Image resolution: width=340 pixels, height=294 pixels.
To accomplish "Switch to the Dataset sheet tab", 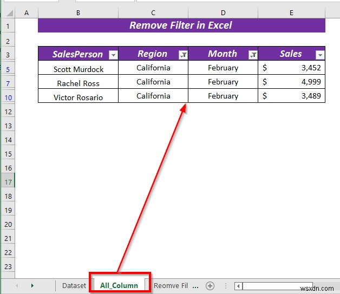I will (x=74, y=285).
